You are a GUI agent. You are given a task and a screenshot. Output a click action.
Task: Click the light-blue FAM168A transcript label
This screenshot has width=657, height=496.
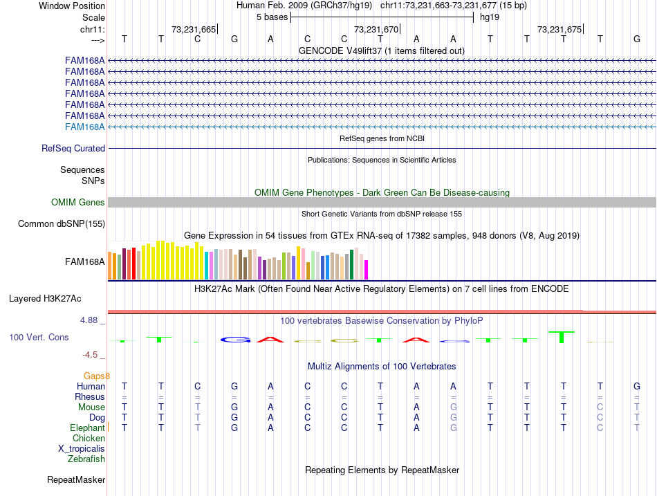(84, 127)
